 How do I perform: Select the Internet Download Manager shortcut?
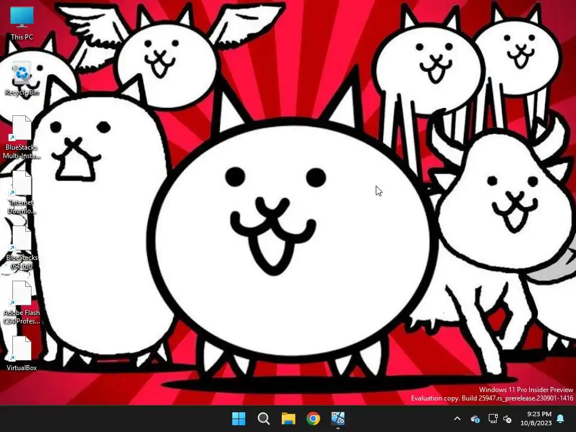[22, 192]
